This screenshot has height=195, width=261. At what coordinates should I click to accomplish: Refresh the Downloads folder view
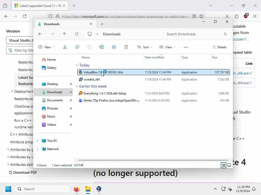pos(77,34)
